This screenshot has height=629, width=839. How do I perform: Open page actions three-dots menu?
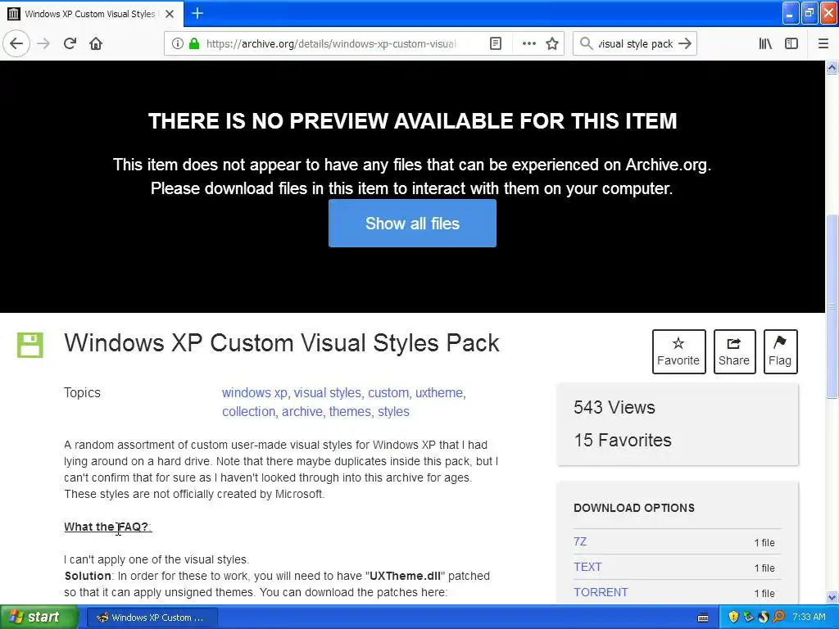point(528,44)
